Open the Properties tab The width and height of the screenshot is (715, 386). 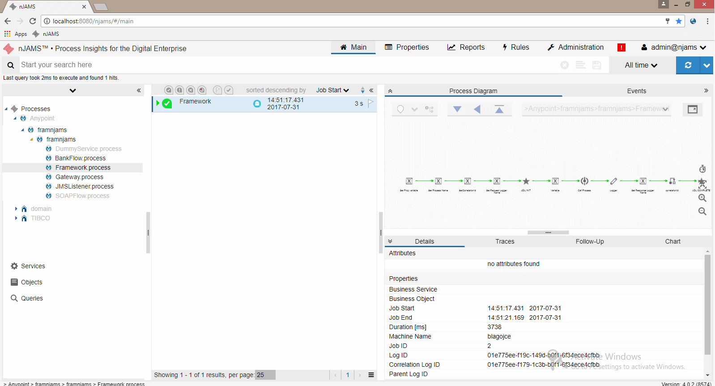(407, 47)
